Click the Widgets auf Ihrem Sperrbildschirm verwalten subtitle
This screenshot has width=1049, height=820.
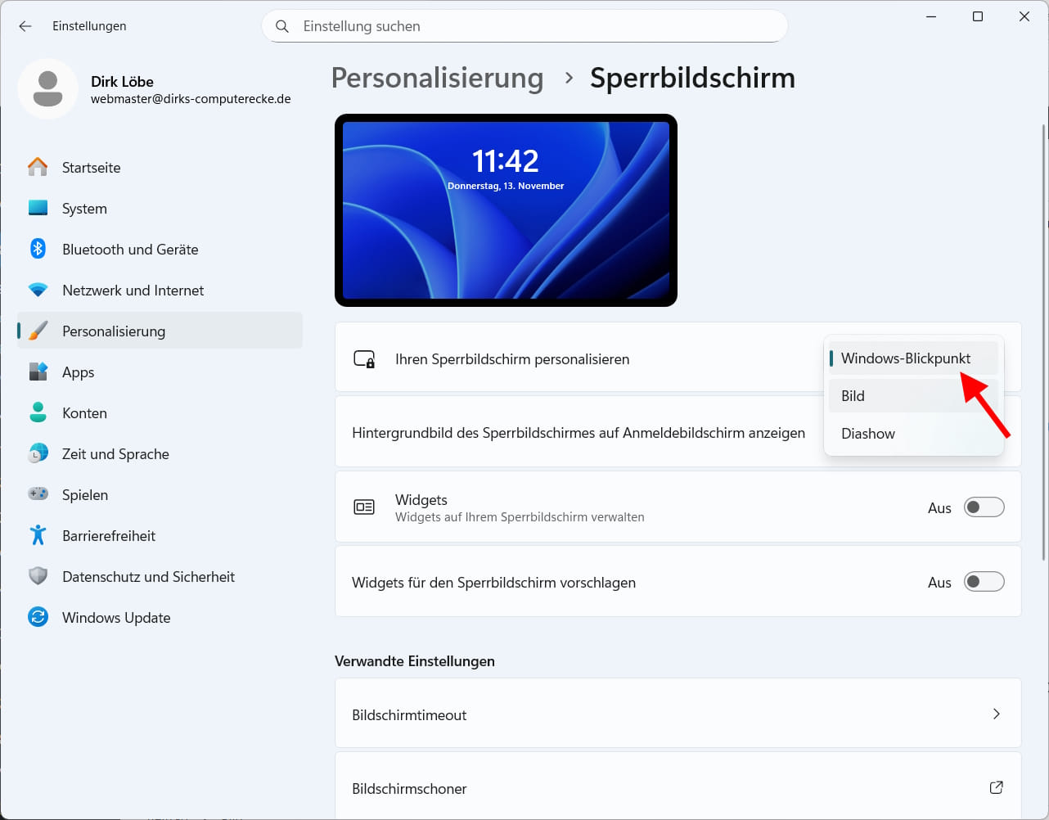(520, 517)
